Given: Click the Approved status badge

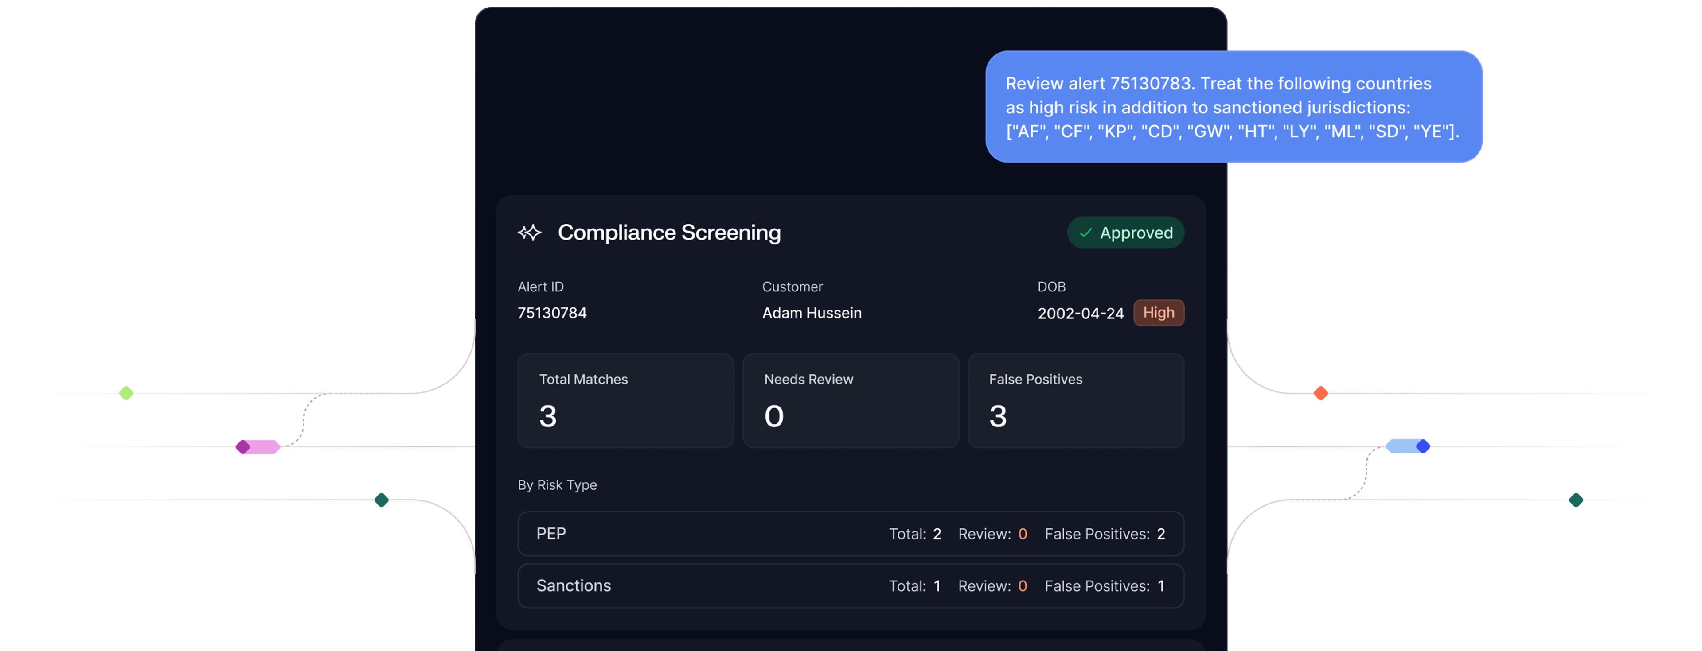Looking at the screenshot, I should pyautogui.click(x=1125, y=232).
